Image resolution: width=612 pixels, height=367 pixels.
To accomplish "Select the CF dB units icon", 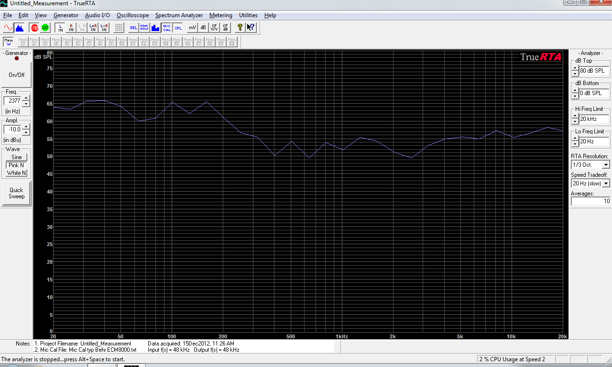I will coord(225,28).
